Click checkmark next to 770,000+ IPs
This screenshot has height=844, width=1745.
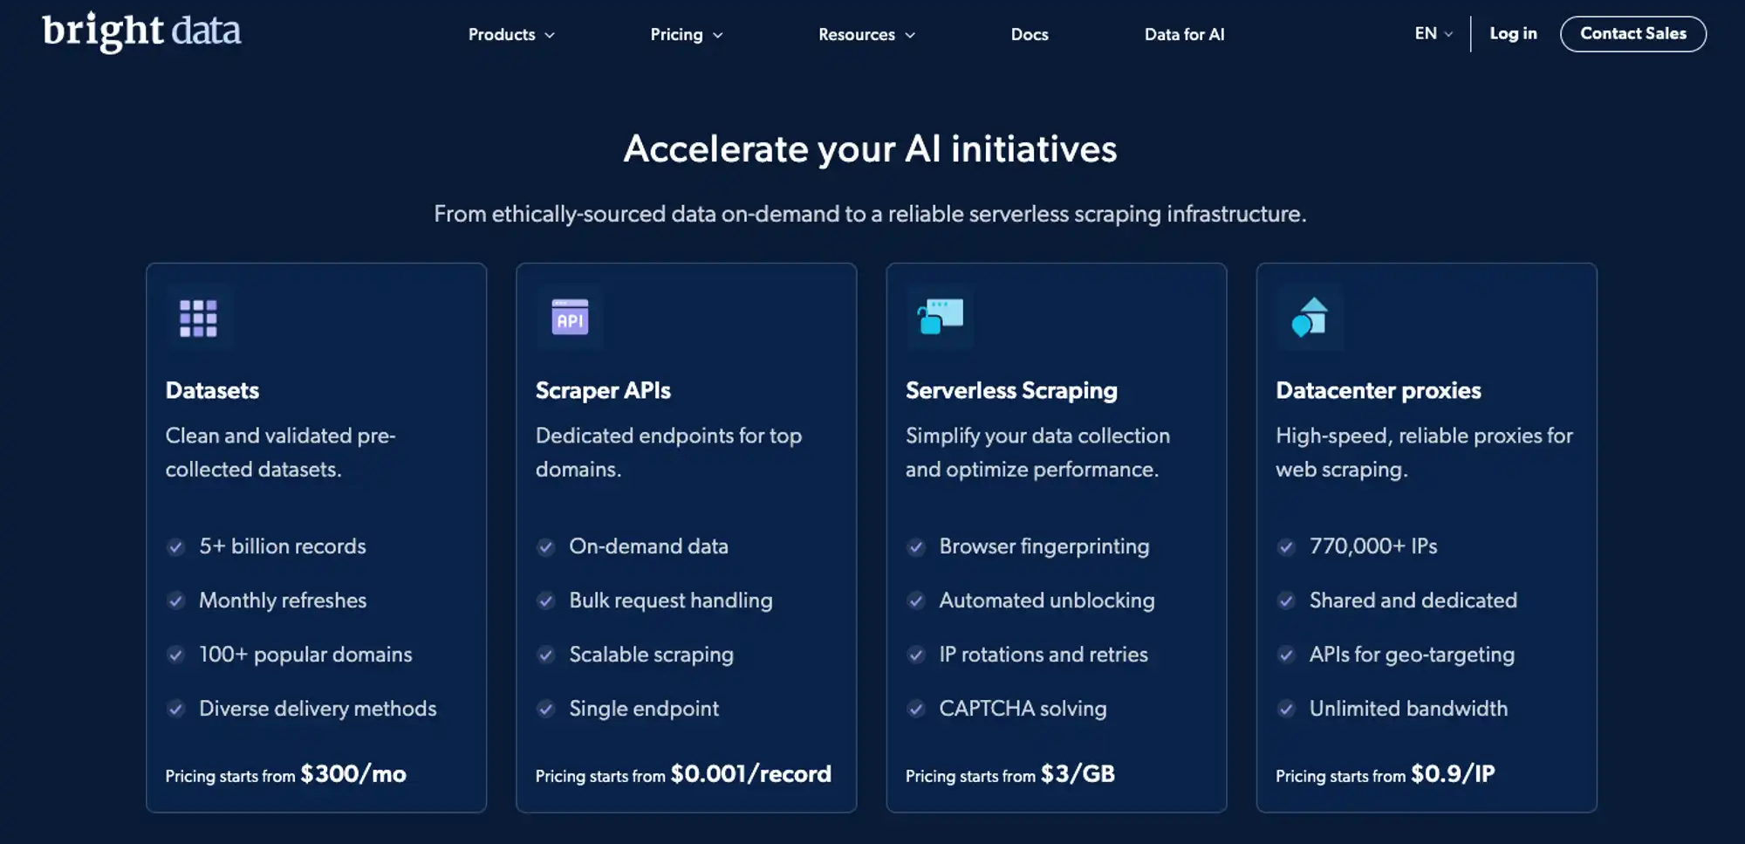click(x=1286, y=547)
